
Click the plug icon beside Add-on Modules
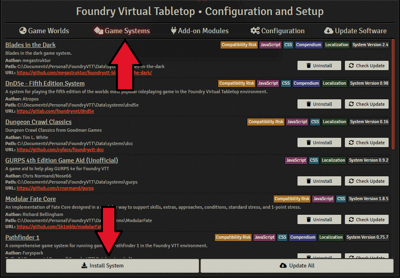coord(174,31)
